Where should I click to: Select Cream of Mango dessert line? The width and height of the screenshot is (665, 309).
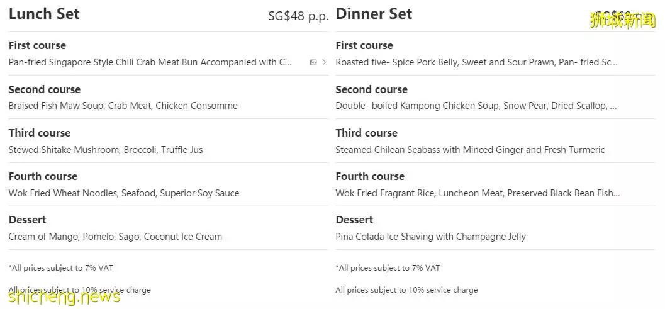pyautogui.click(x=115, y=237)
